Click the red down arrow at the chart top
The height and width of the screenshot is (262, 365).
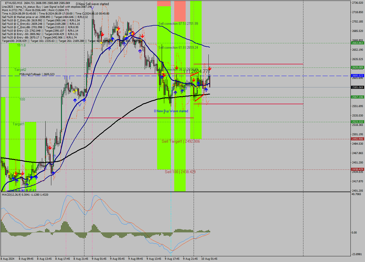tap(103, 34)
